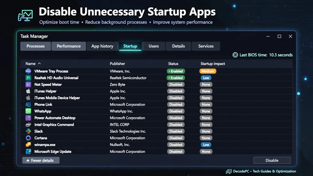The image size is (313, 176).
Task: Click the "Realtek Semiconductor" publisher cell
Action: click(x=128, y=78)
